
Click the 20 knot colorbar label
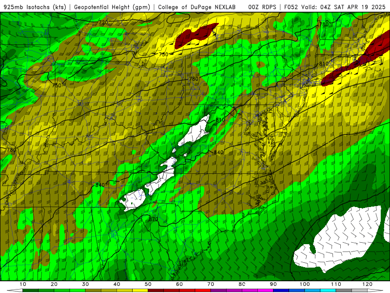(54, 284)
